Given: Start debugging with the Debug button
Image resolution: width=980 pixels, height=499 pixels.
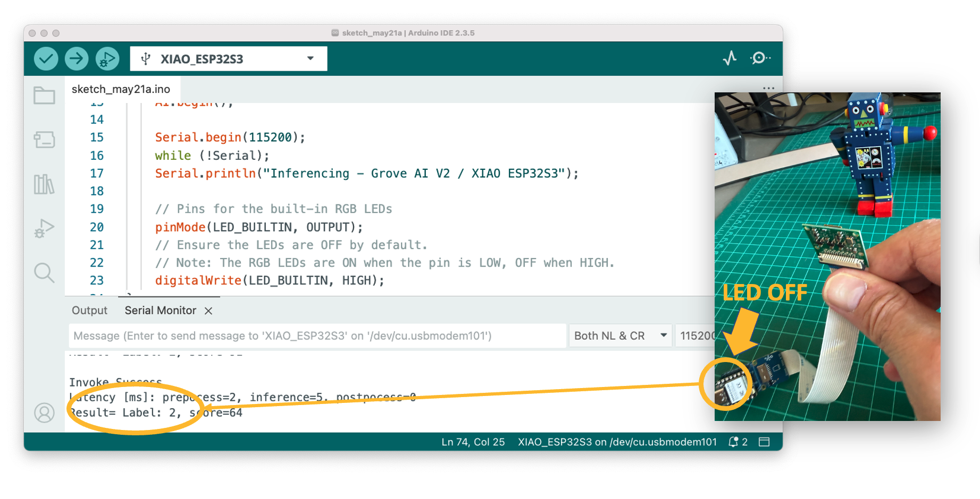Looking at the screenshot, I should pyautogui.click(x=107, y=58).
